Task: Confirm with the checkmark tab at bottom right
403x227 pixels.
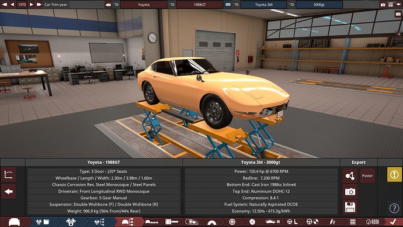Action: (x=392, y=222)
